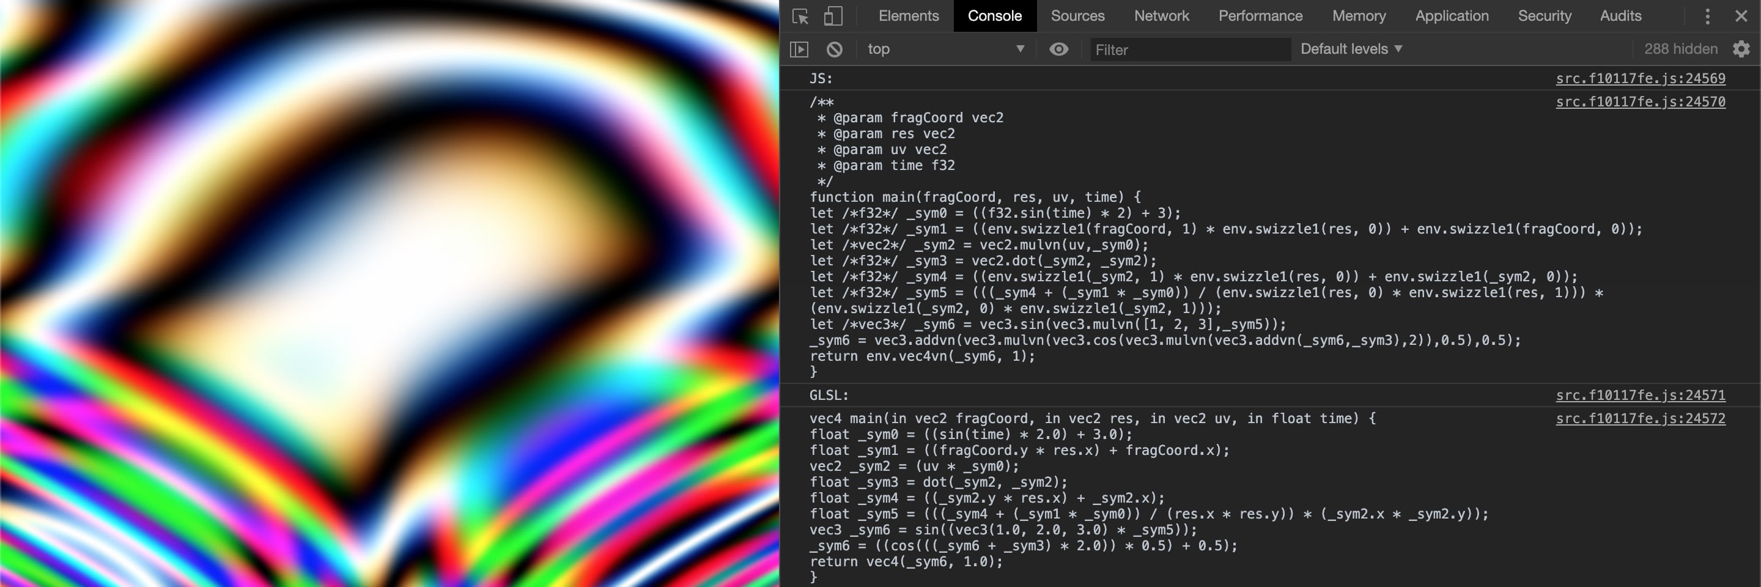
Task: Open the Performance panel
Action: 1260,16
